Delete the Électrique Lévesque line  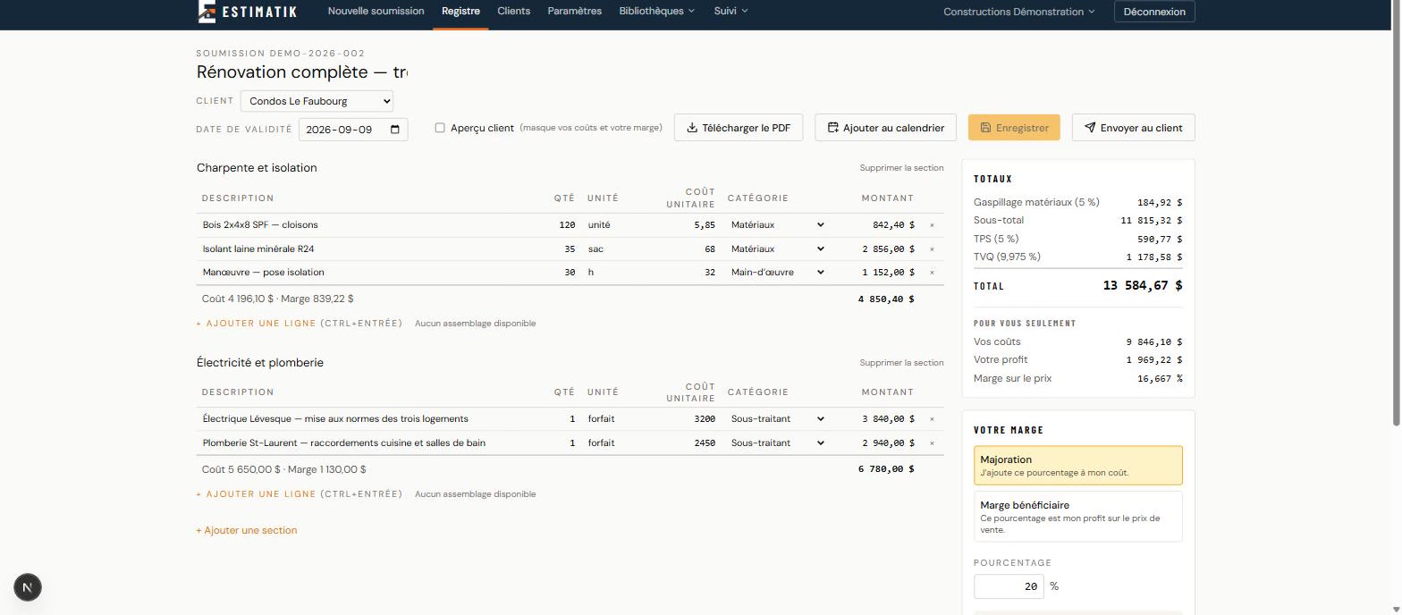point(932,419)
